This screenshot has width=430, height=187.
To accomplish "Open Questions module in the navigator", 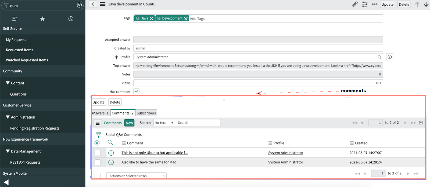I will point(18,94).
